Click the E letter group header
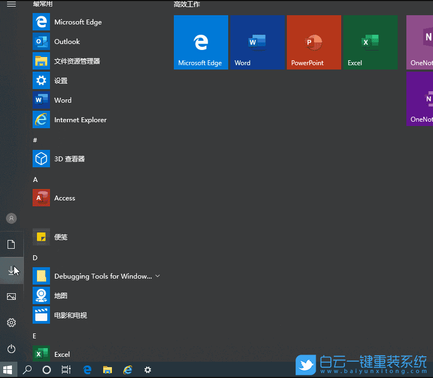 35,336
